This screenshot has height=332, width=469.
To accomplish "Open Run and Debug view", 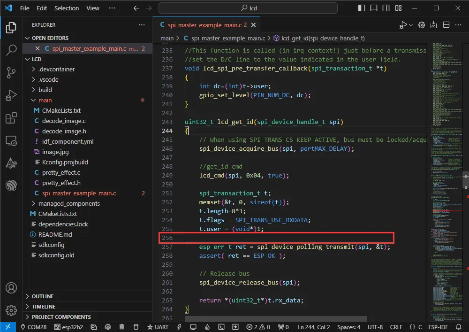I will pos(11,95).
